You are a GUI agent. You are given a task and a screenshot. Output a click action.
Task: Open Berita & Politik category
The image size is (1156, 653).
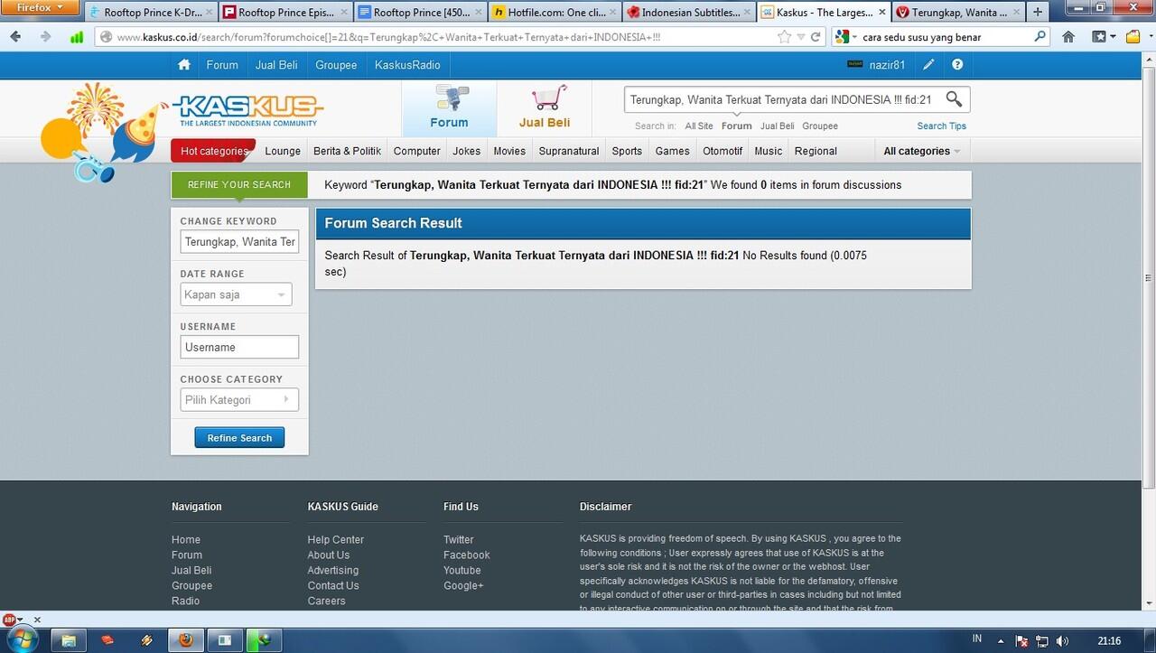347,151
